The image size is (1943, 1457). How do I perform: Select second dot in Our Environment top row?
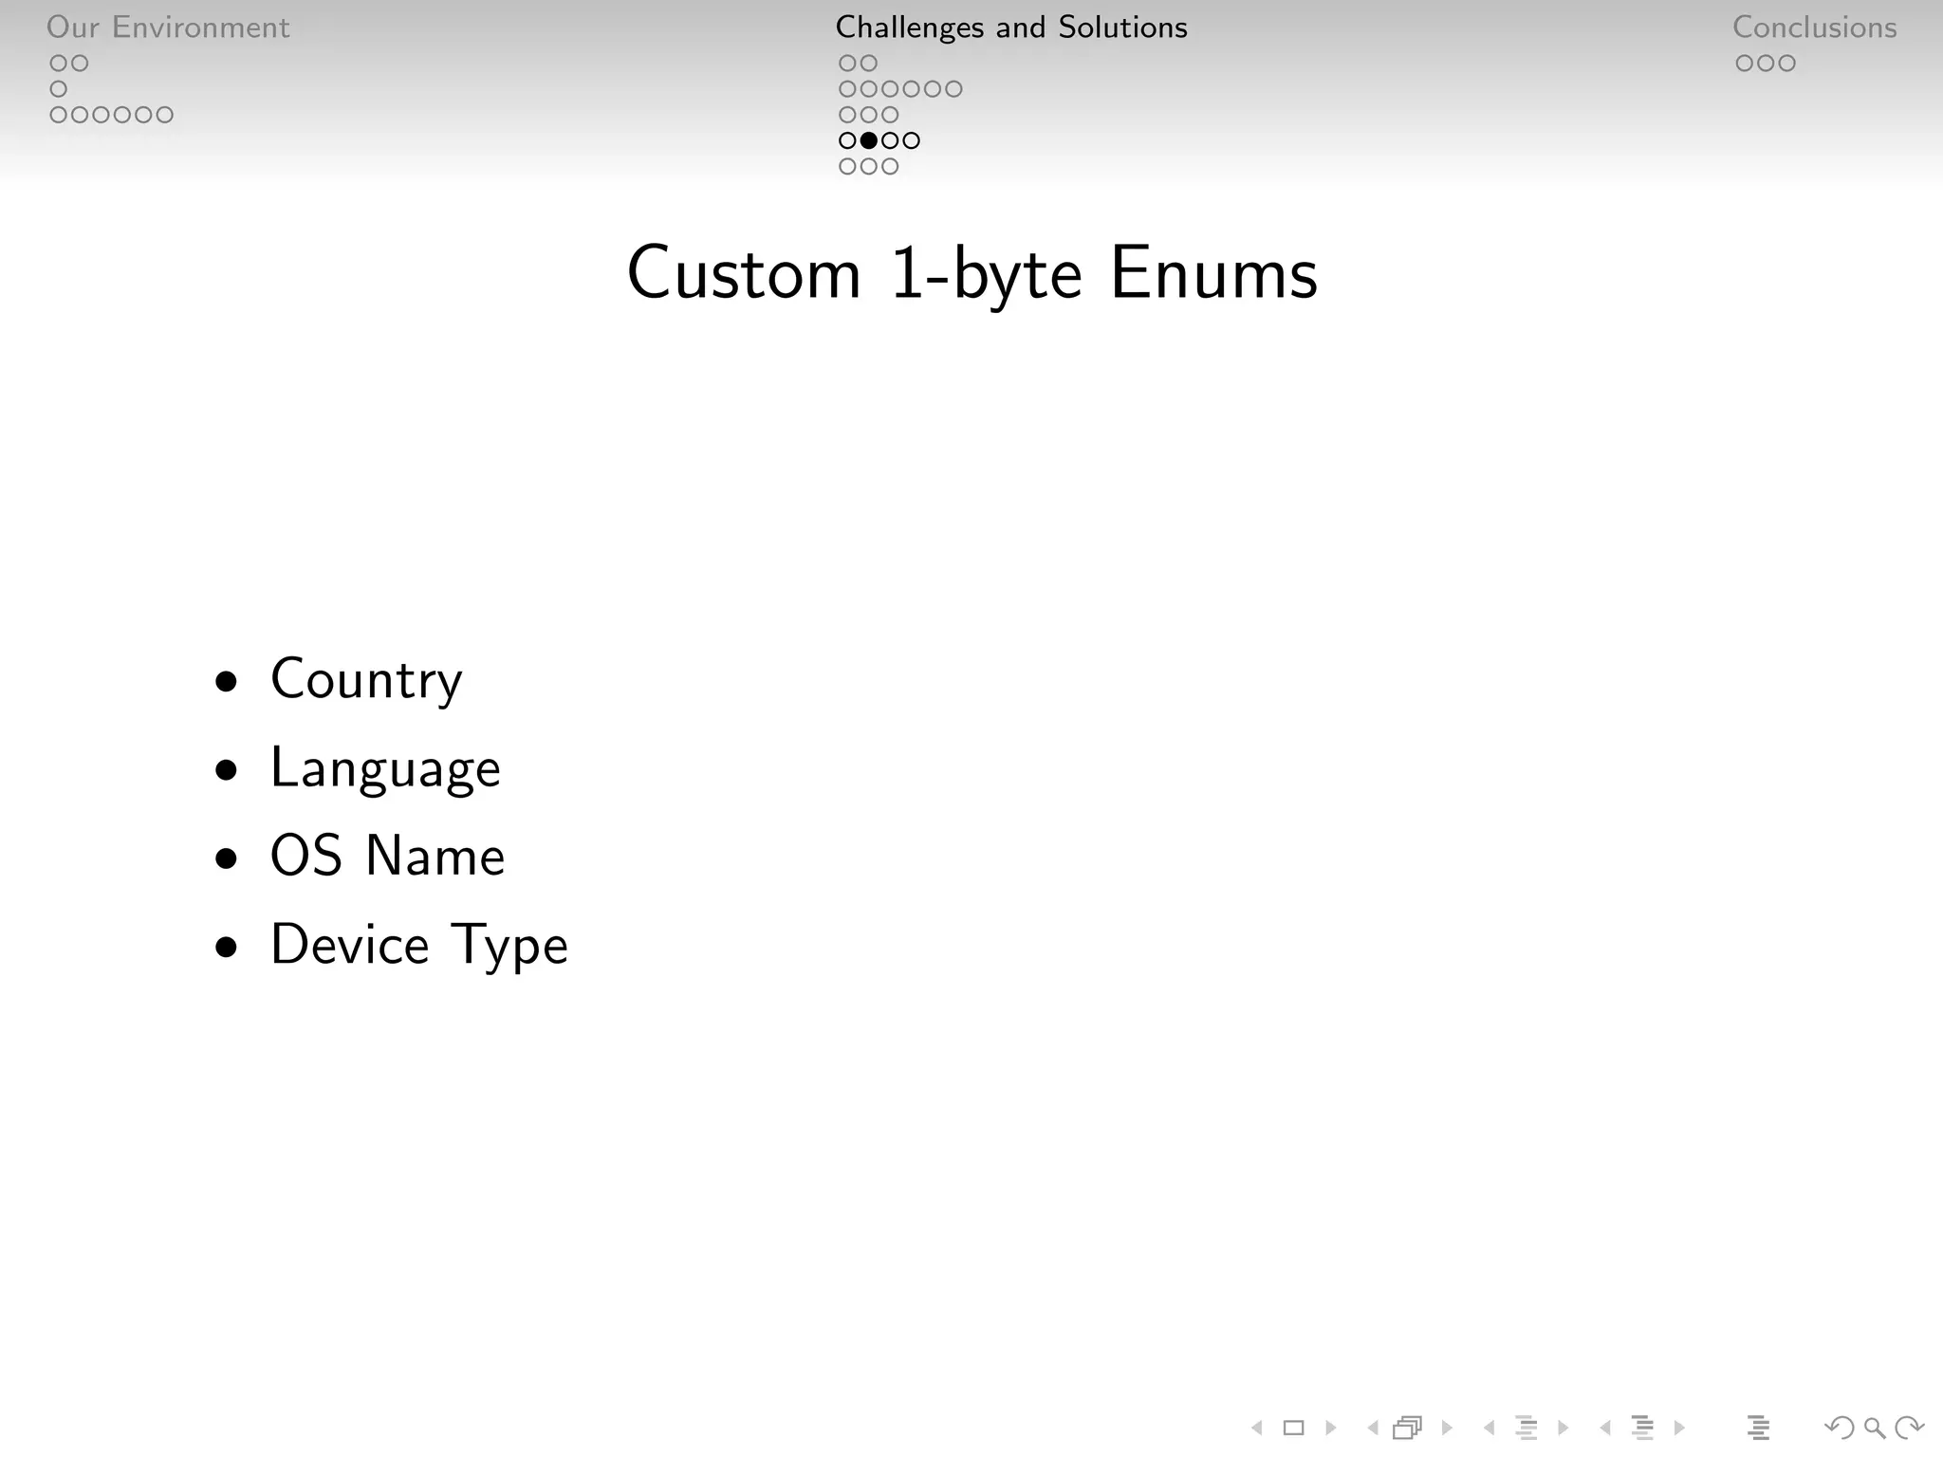[x=80, y=64]
